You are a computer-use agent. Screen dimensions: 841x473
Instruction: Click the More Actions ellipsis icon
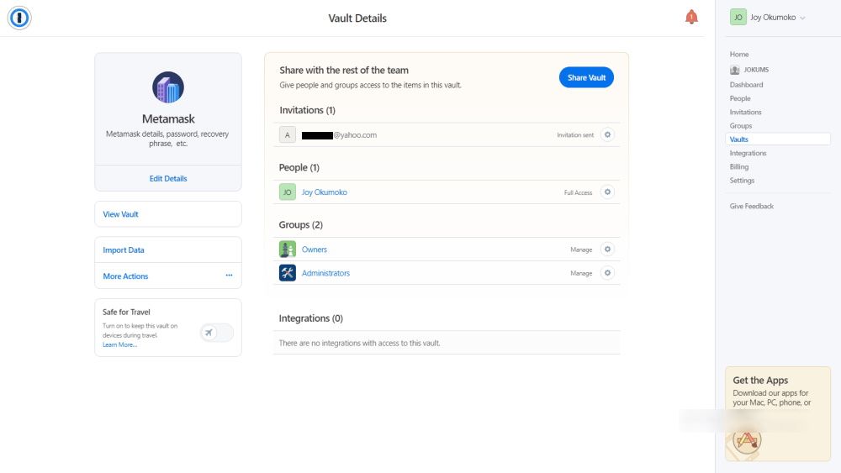229,276
